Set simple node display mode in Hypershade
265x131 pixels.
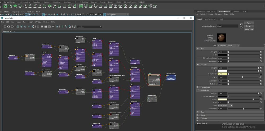38,26
